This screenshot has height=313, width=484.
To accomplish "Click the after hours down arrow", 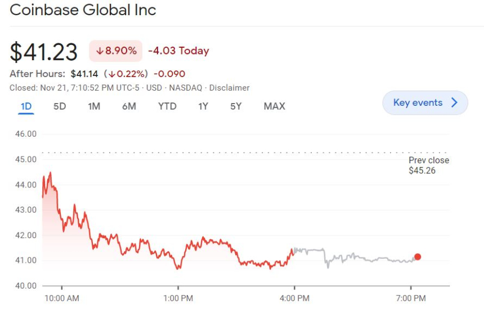I will coord(112,74).
